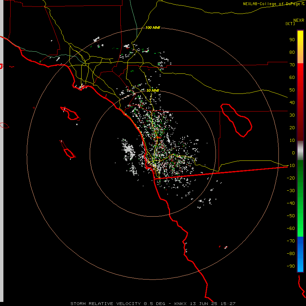Viewport: 306px width, 306px height.
Task: Select the -10 value on velocity scale
Action: [x=291, y=166]
